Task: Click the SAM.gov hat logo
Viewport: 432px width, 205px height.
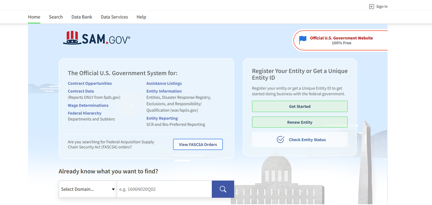Action: click(x=97, y=38)
